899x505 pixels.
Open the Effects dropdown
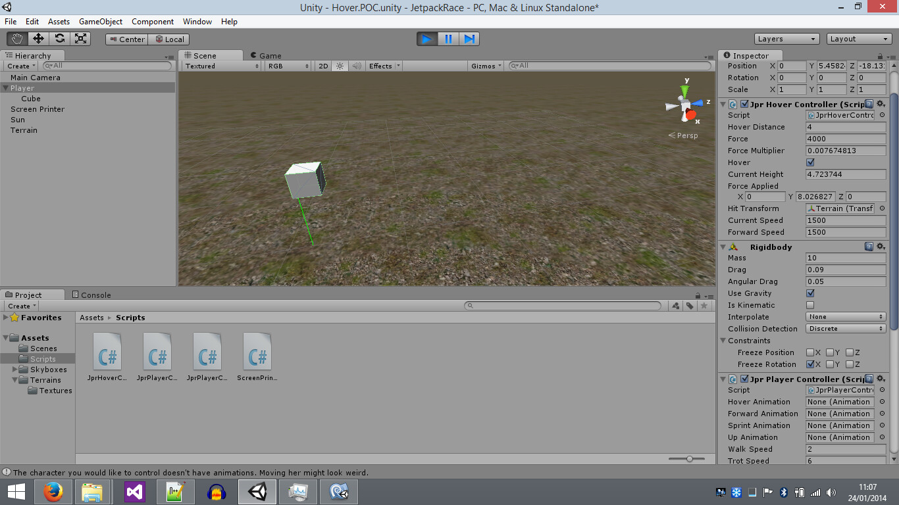[384, 66]
